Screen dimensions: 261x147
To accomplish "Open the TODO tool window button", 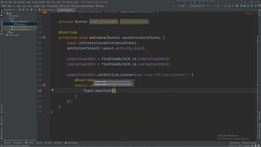I will (x=8, y=143).
